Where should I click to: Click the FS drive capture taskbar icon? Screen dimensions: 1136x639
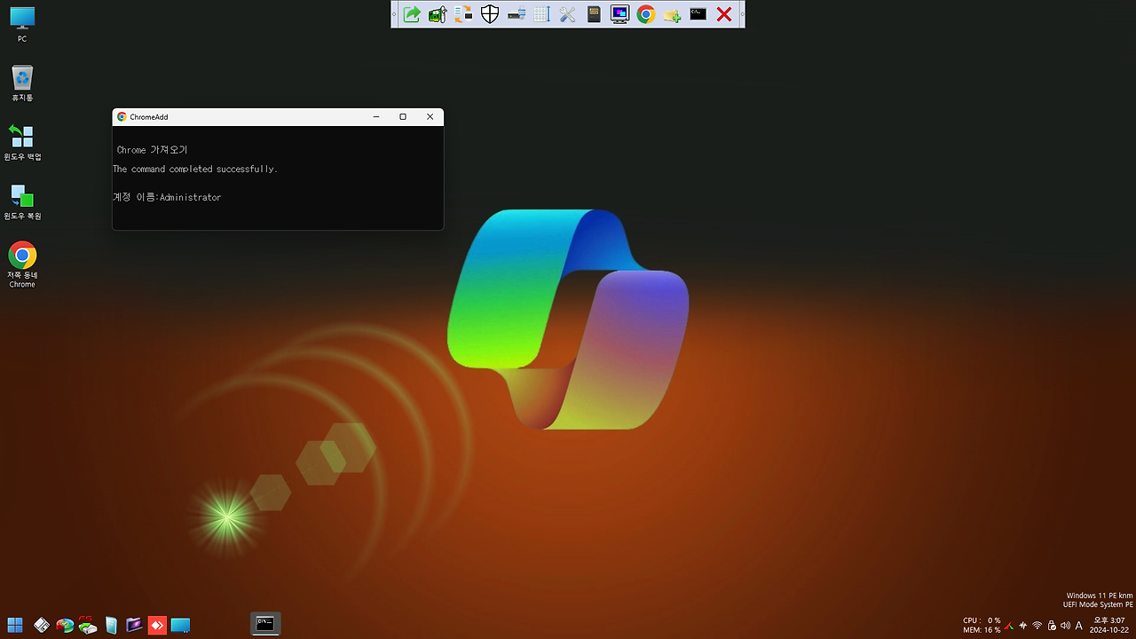(x=88, y=625)
